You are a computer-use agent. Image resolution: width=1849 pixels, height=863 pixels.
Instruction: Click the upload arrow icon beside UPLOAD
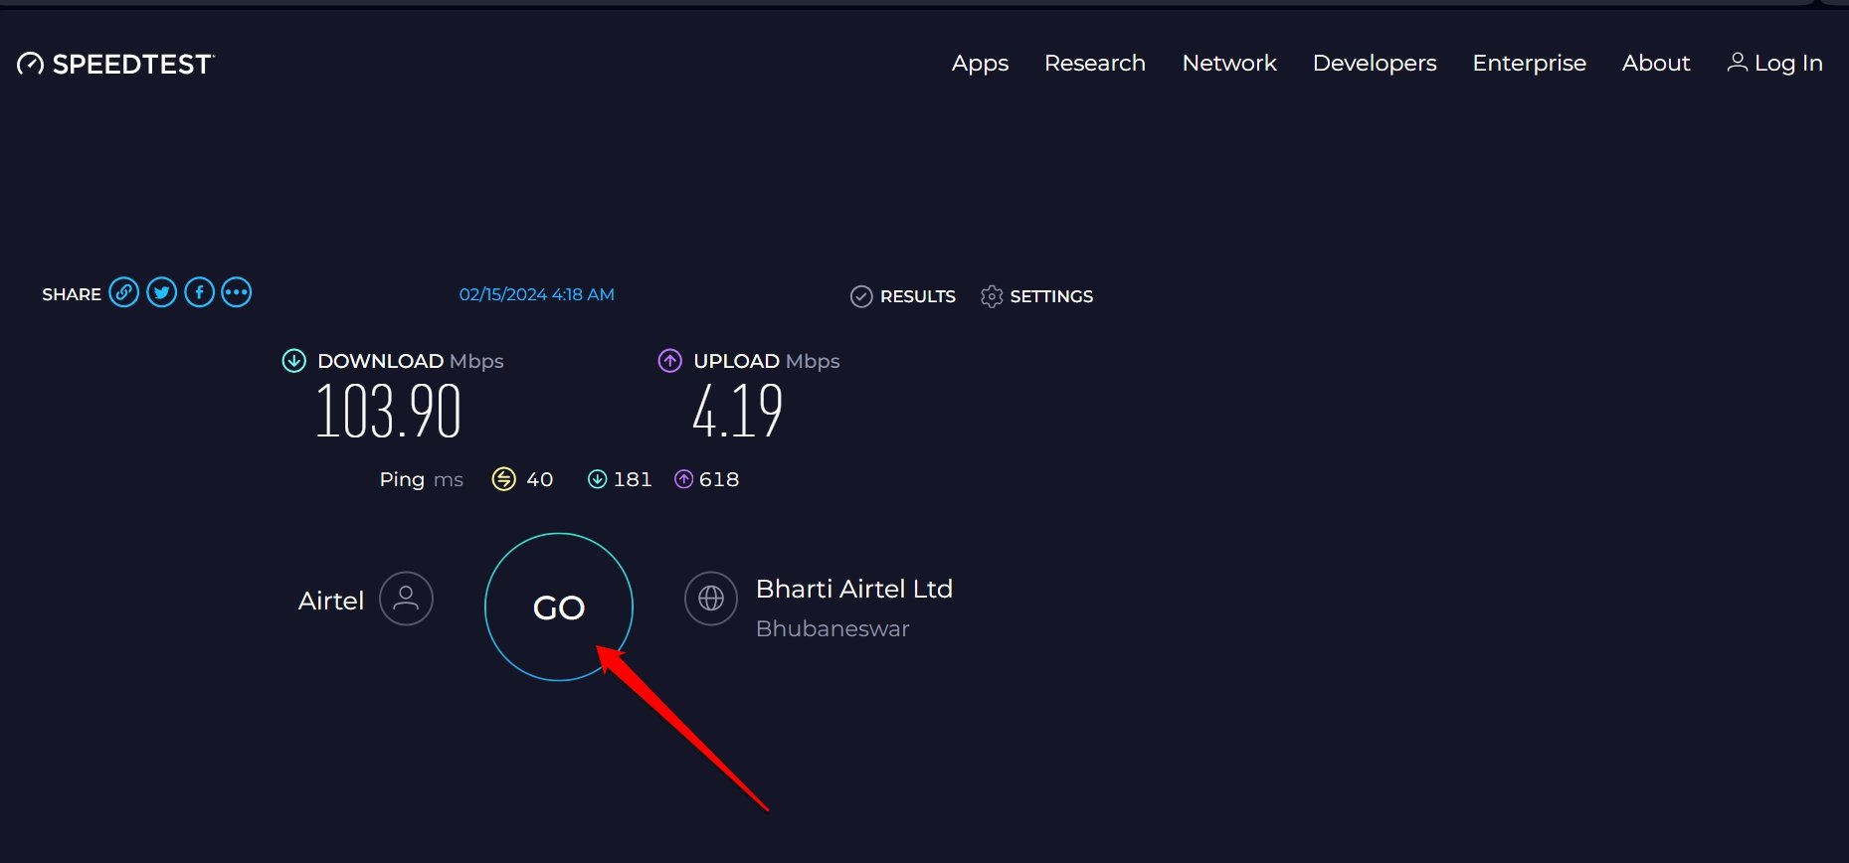coord(669,360)
